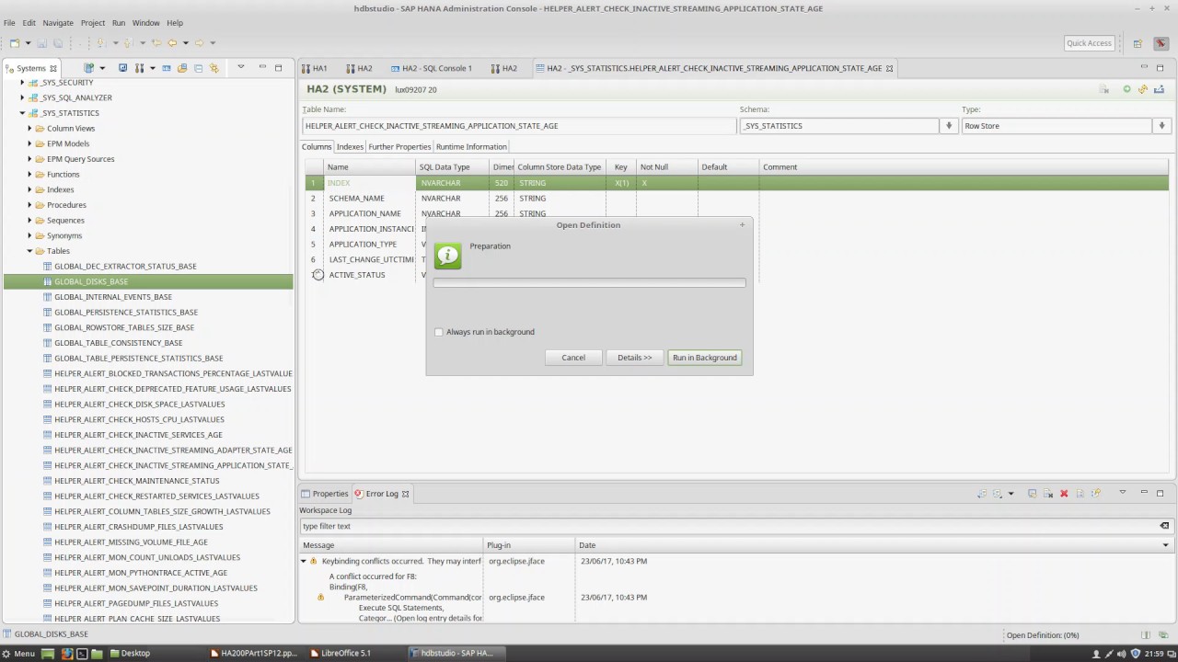The width and height of the screenshot is (1178, 662).
Task: Click the folder icon in Systems toolbar
Action: click(x=182, y=68)
